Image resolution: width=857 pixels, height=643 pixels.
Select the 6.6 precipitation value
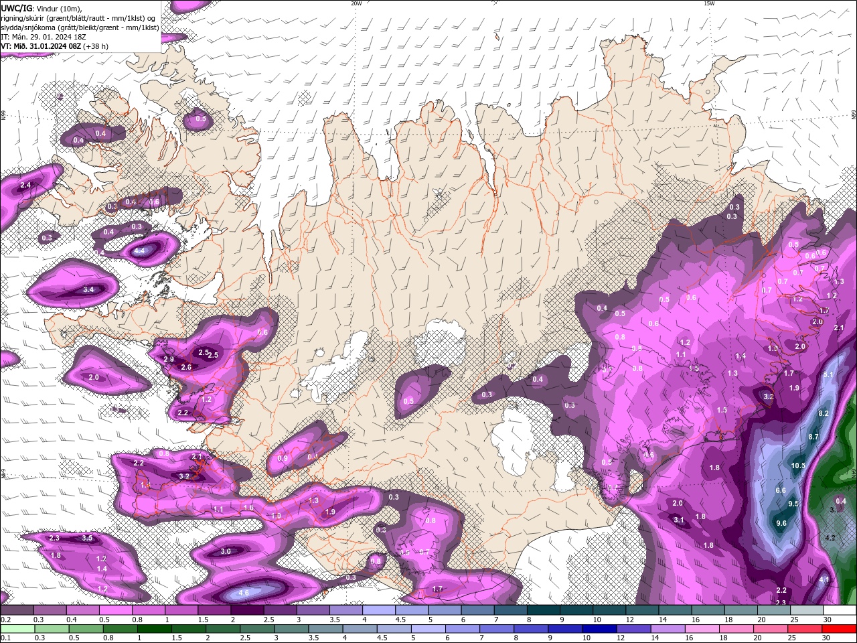781,490
